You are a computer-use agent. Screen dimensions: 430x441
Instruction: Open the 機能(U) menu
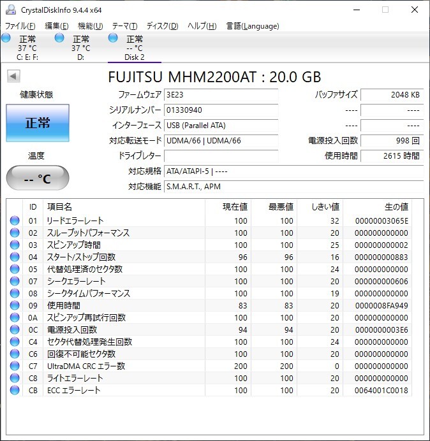point(90,26)
